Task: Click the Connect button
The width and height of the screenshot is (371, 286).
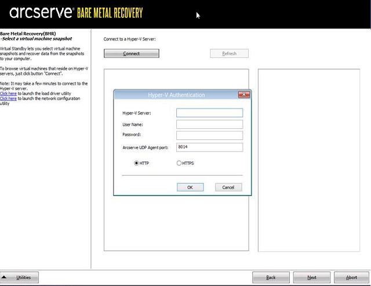Action: 131,53
